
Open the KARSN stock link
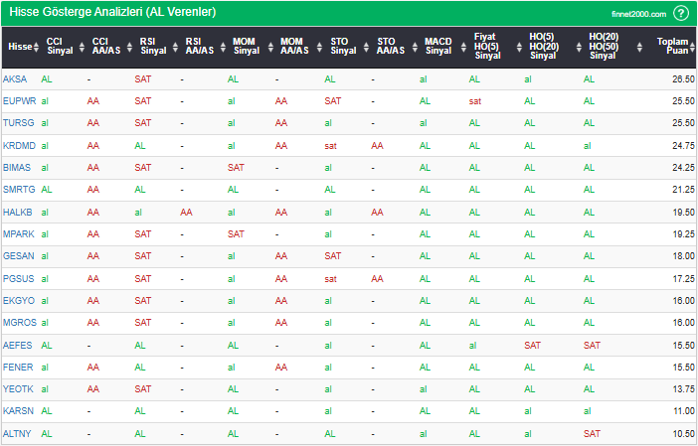point(18,411)
